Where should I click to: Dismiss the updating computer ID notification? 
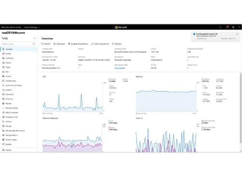(237, 34)
